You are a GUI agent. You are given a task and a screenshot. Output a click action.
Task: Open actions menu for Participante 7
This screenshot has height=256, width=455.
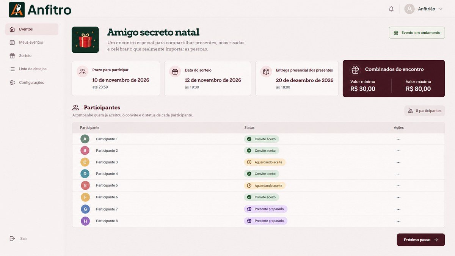[399, 209]
